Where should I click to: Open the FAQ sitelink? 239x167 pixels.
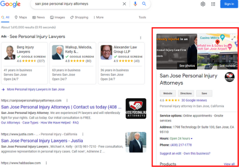(x=76, y=123)
